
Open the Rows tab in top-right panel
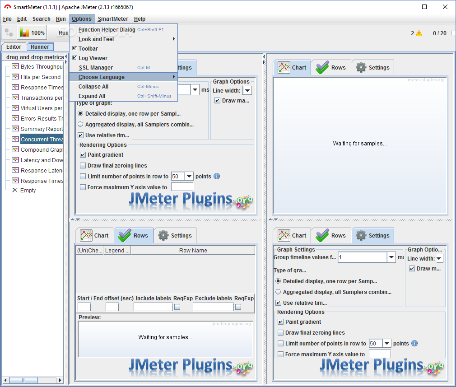(x=331, y=67)
